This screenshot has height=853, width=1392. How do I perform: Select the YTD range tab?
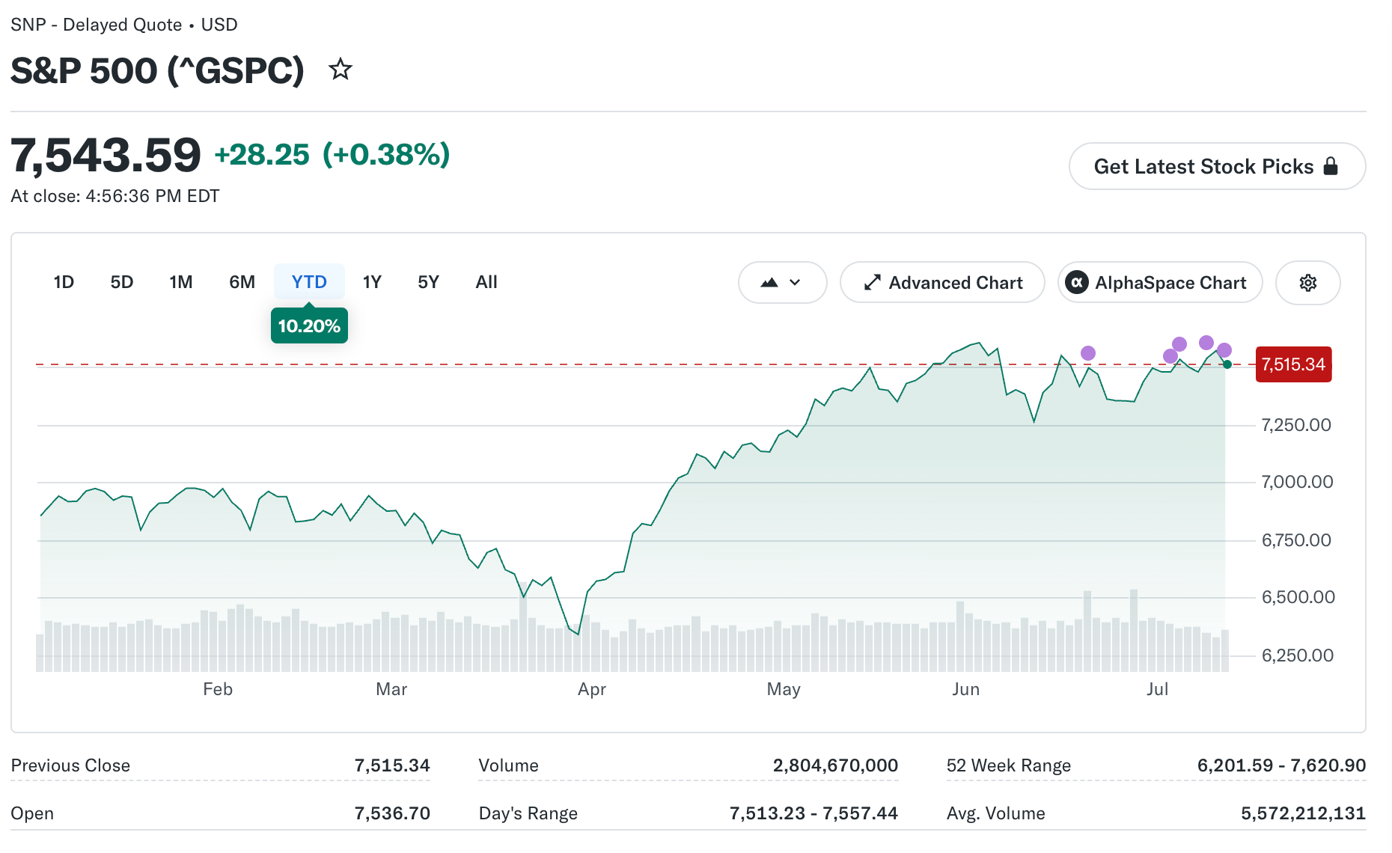pyautogui.click(x=309, y=282)
